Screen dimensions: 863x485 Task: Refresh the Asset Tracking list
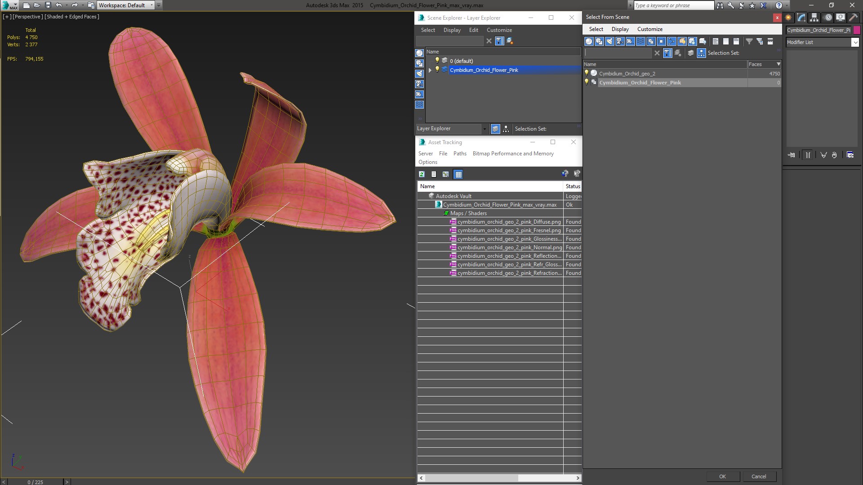[x=422, y=174]
